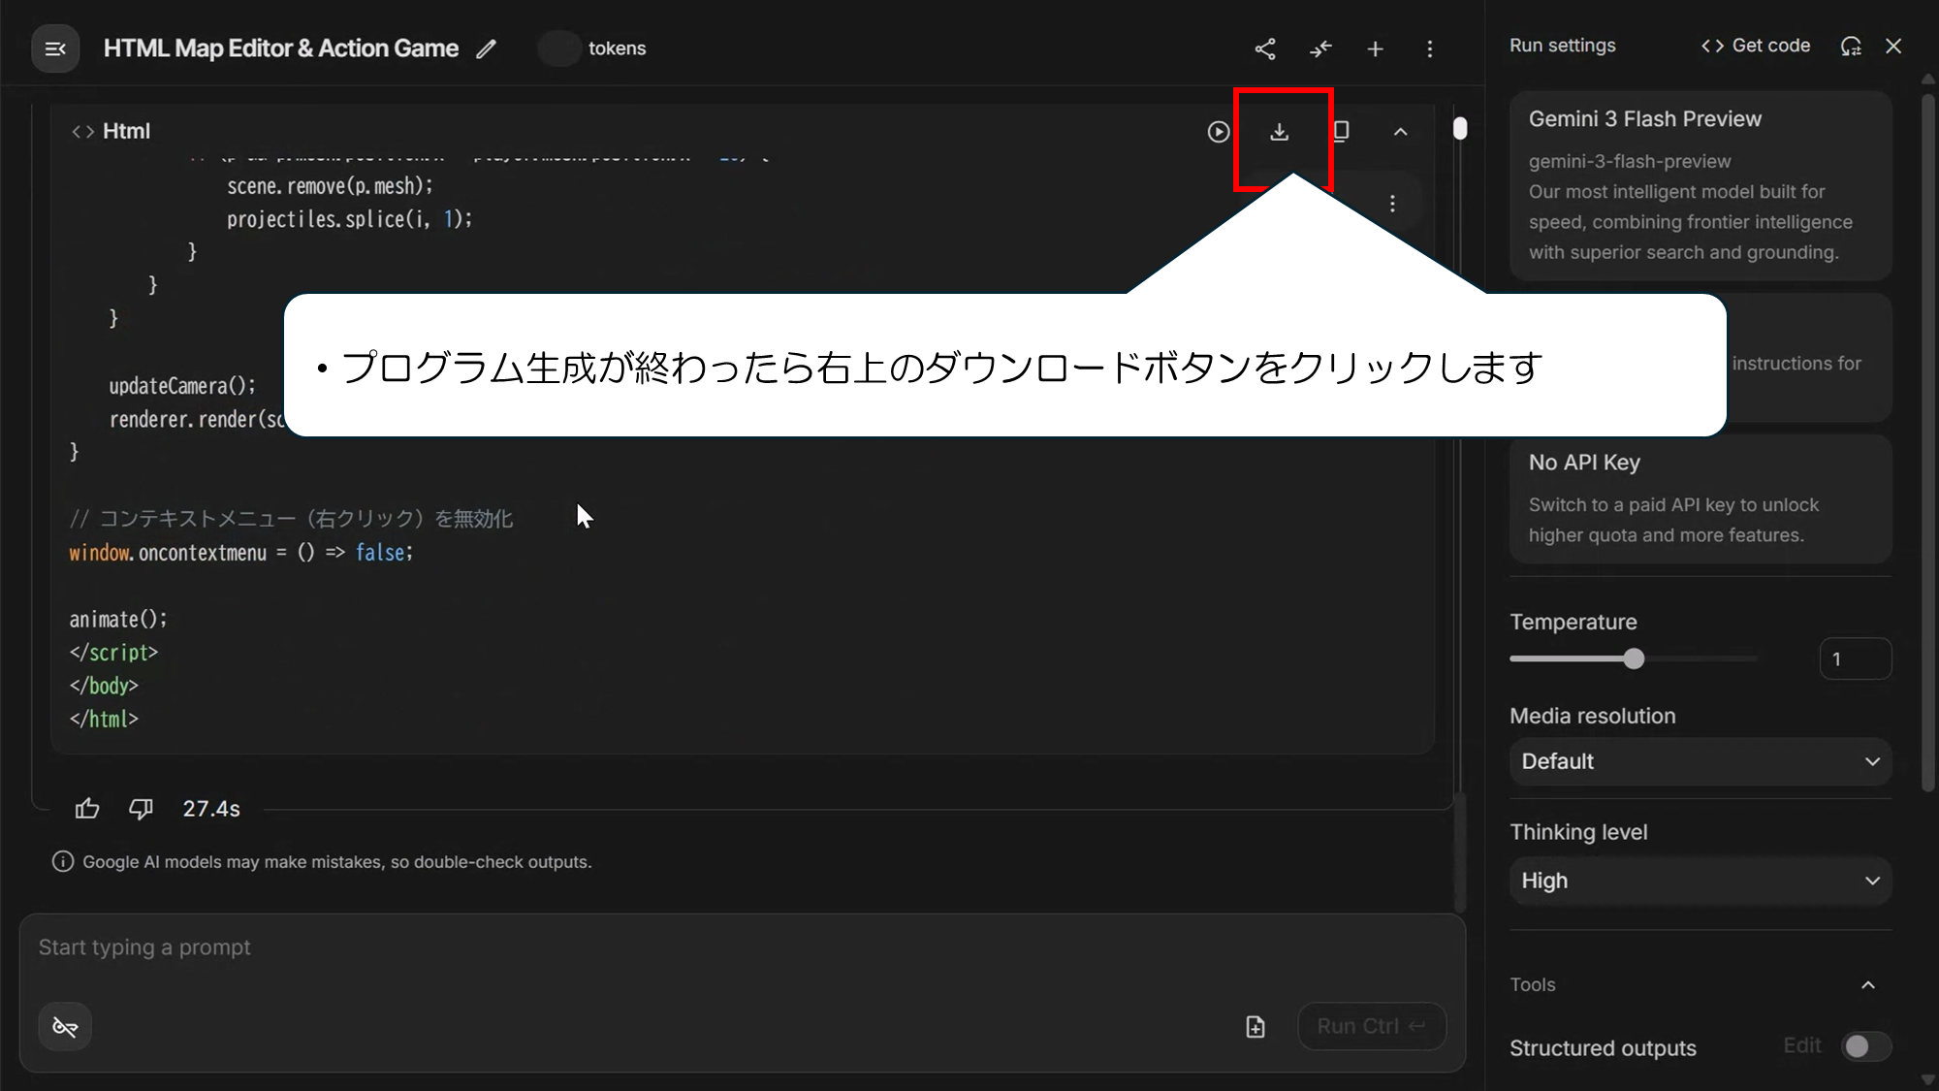Click the play preview icon in the Html block

pyautogui.click(x=1219, y=132)
